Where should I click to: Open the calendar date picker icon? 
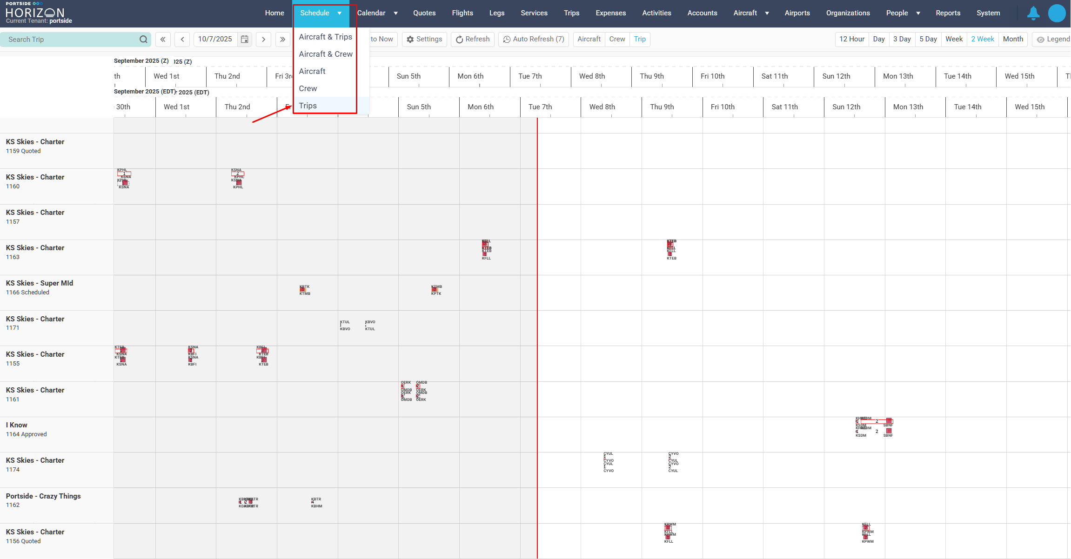pyautogui.click(x=245, y=40)
